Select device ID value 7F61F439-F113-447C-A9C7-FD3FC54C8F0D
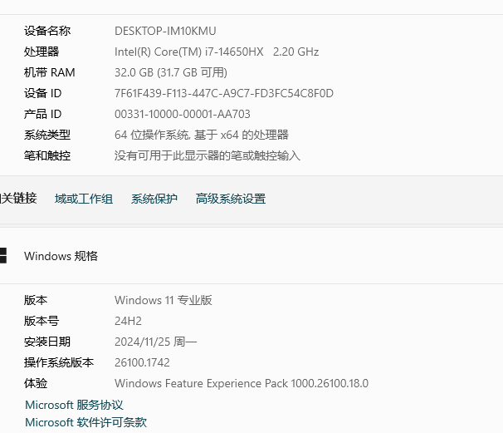 click(x=224, y=93)
